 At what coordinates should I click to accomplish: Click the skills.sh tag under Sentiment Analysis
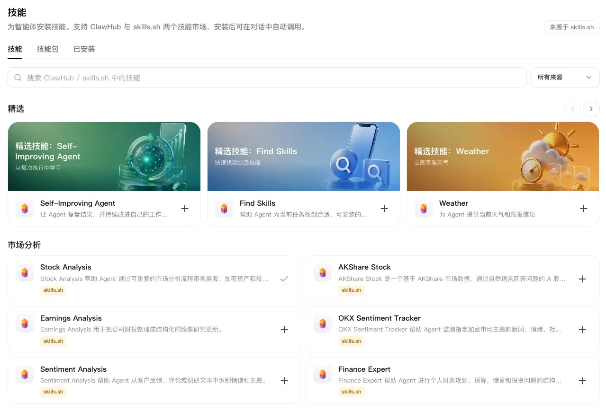pos(53,392)
